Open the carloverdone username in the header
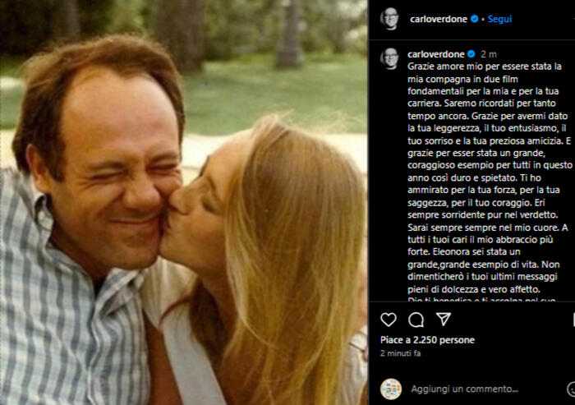575x405 pixels. pos(436,18)
